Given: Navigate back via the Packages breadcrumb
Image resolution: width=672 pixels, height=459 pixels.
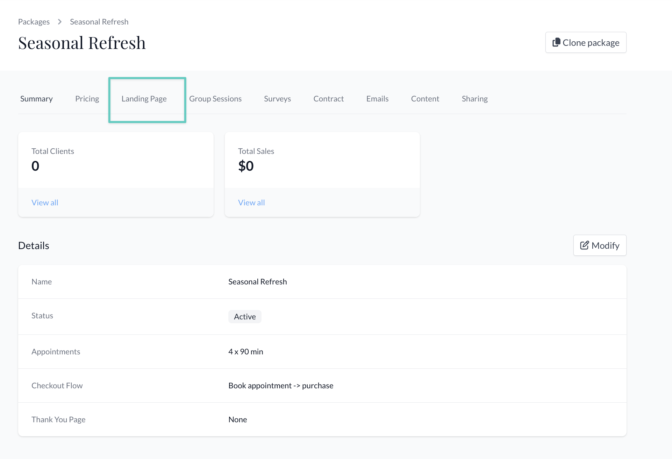Looking at the screenshot, I should [34, 21].
